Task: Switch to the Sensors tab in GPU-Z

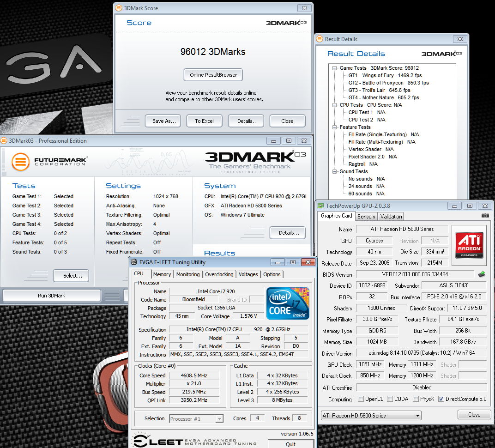Action: tap(366, 216)
